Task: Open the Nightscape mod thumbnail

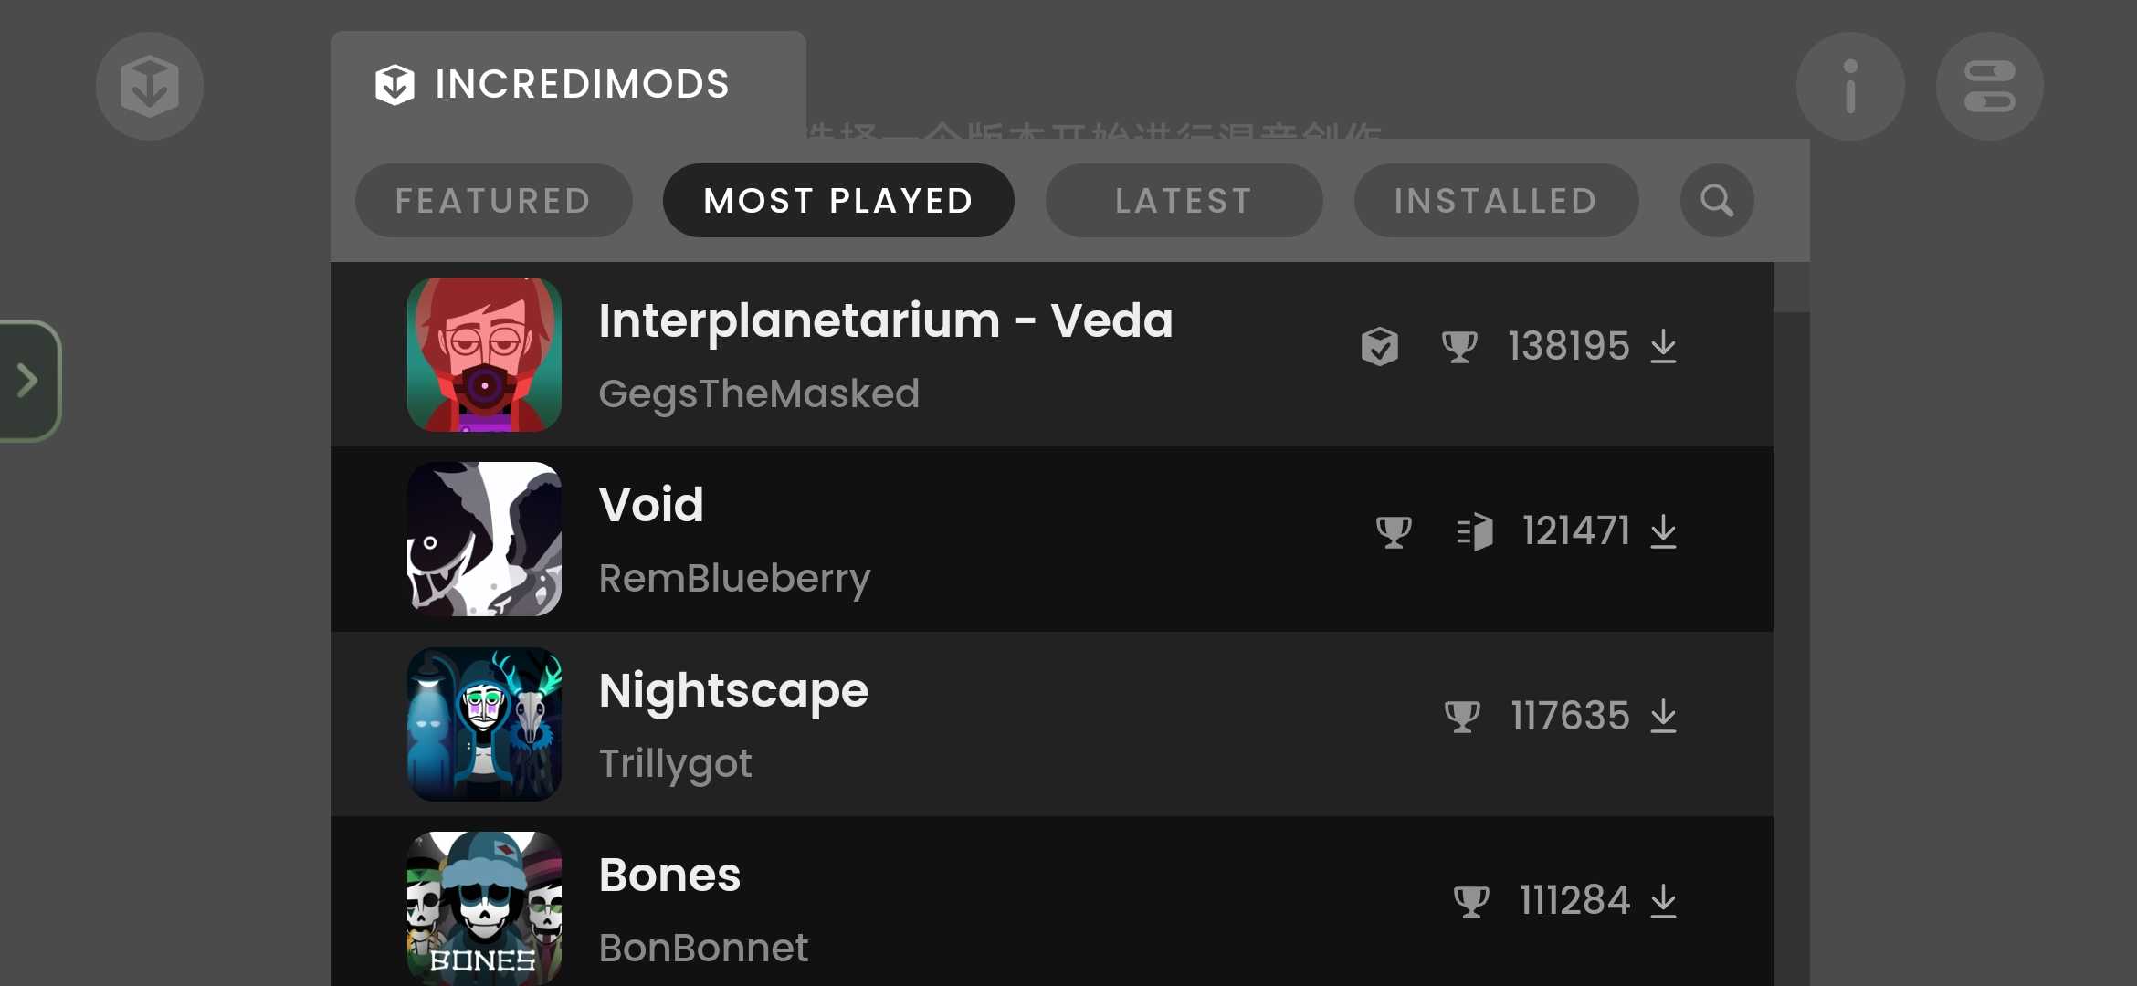Action: 484,724
